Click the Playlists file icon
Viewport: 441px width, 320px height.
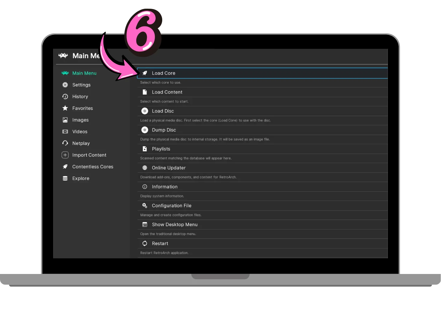click(x=145, y=149)
